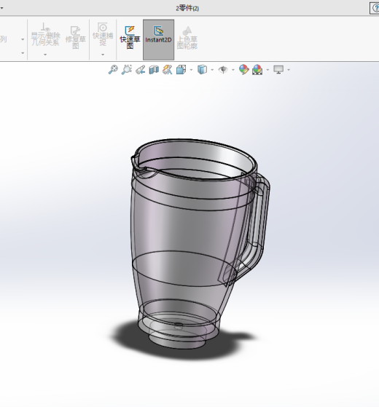Toggle the Hide/Show Items eye icon
Viewport: 379px width, 407px height.
223,70
